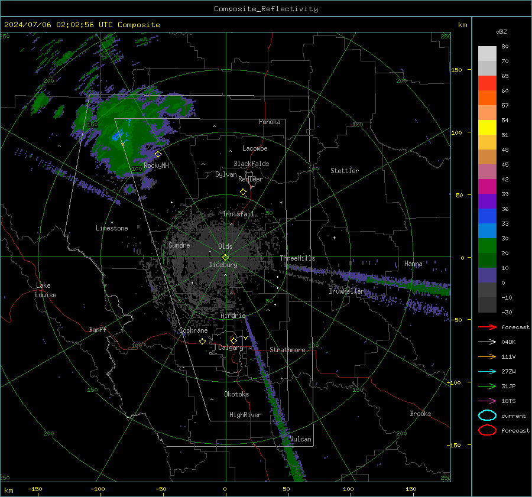This screenshot has width=532, height=497.
Task: Click the Calgary city label
Action: [231, 347]
